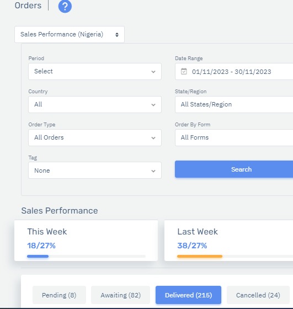The image size is (293, 309).
Task: Click the calendar icon in Date Range
Action: click(x=184, y=71)
